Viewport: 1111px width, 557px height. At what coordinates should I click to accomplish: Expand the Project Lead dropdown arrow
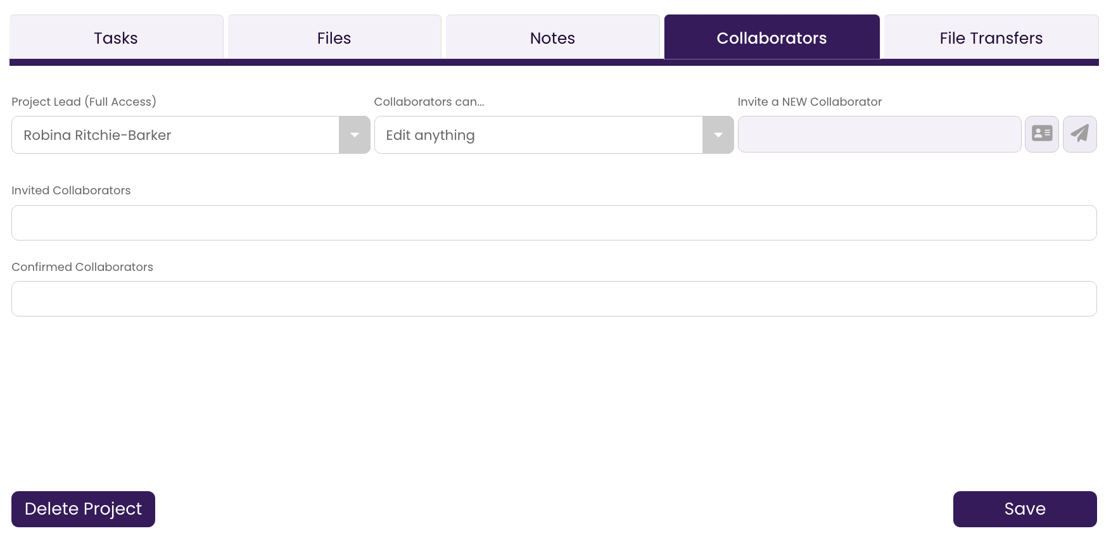click(355, 135)
